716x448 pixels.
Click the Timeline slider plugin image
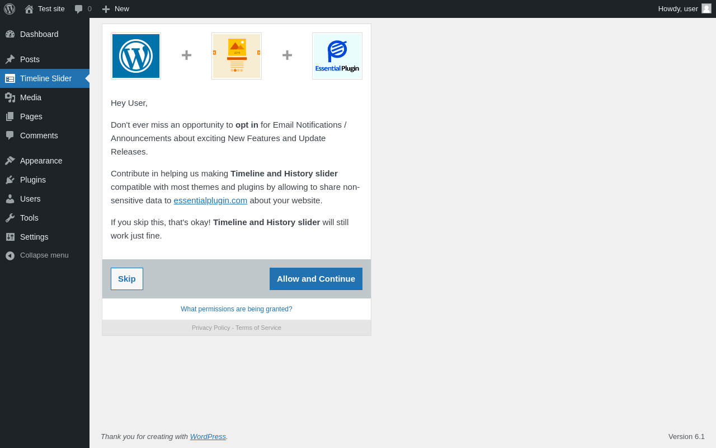tap(237, 56)
